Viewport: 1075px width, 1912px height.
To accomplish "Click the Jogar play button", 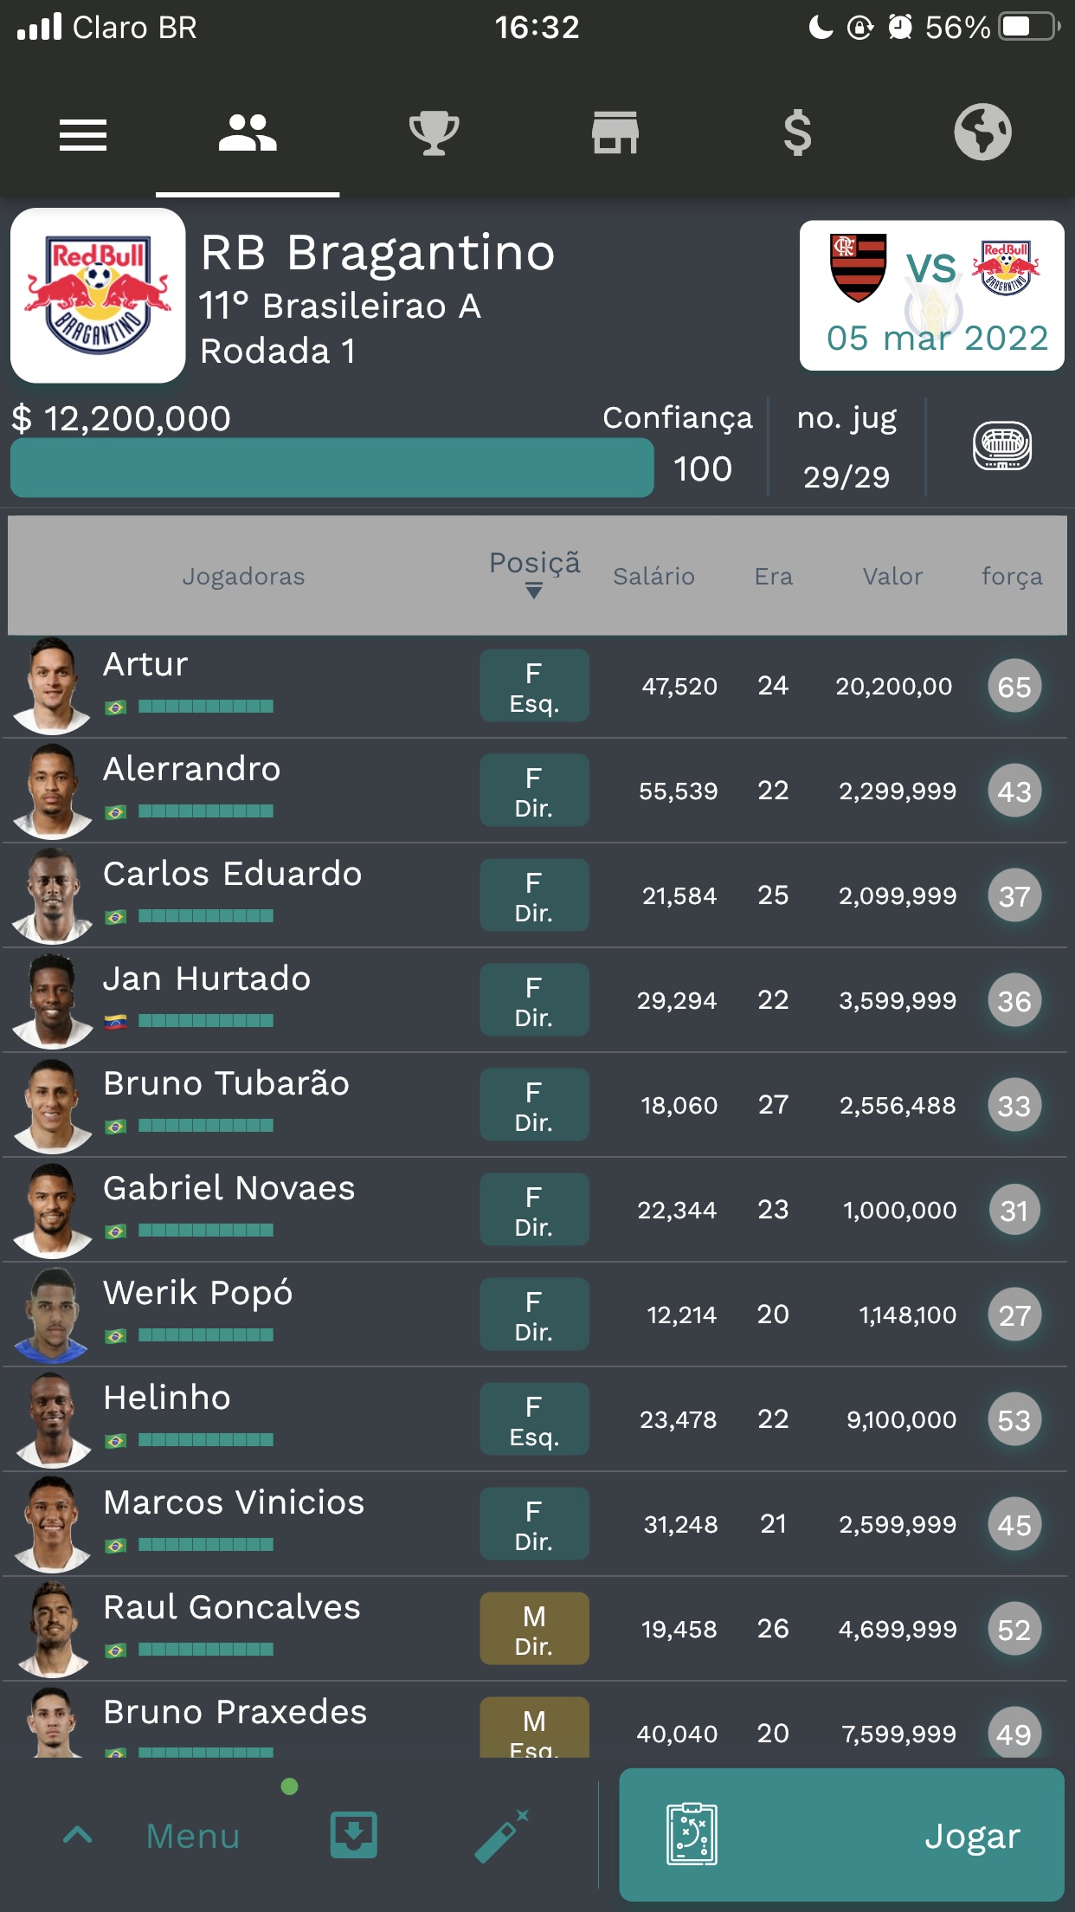I will [x=841, y=1835].
